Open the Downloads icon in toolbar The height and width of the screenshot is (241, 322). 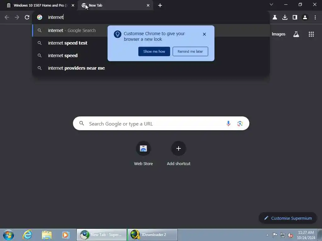[x=285, y=17]
